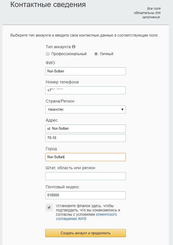Toggle the AWS agreement confirmation checkbox

pyautogui.click(x=49, y=207)
